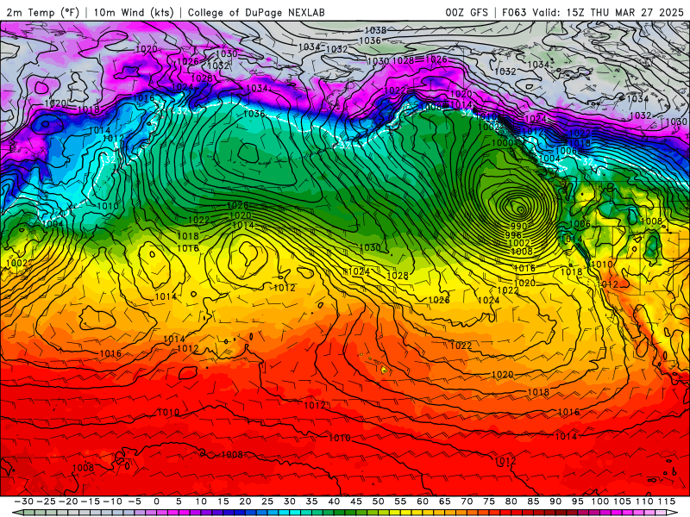Select the -20 temperature scale label
This screenshot has height=517, width=690.
tap(68, 501)
